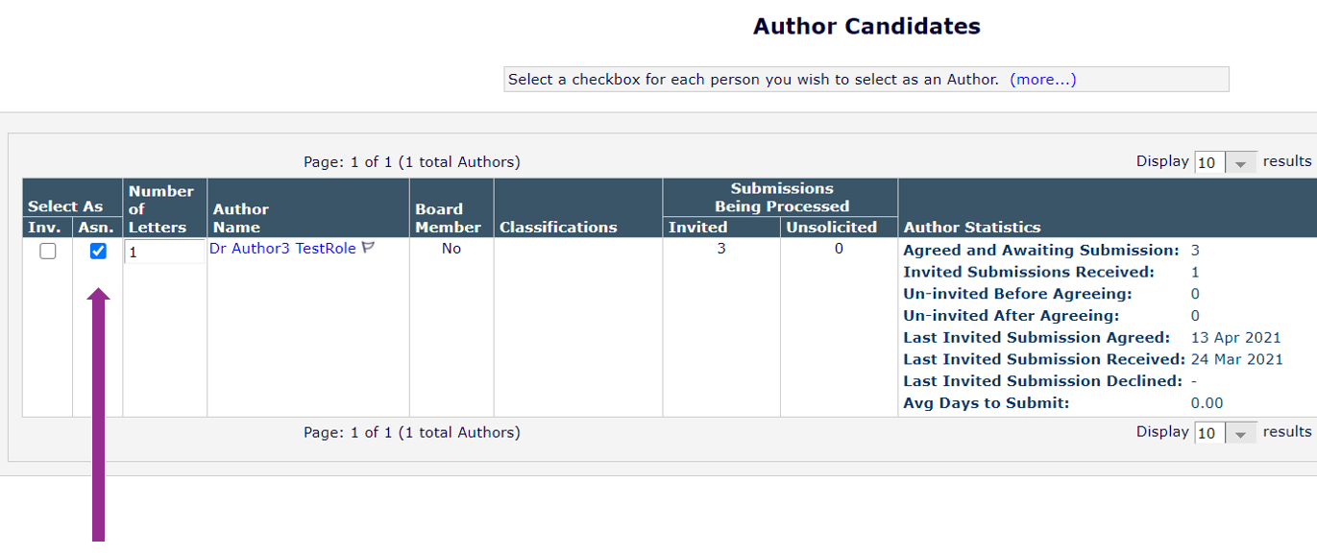Click the (more...) instructions link
Screen dimensions: 1317x555
tap(1042, 80)
